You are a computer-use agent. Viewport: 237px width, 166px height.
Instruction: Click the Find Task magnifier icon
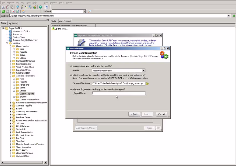[90, 11]
